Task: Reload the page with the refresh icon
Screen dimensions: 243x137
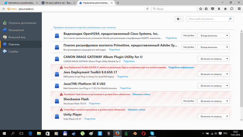Action: tap(147, 9)
